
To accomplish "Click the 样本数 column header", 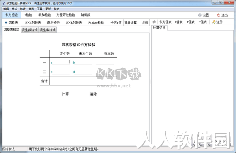I will click(x=109, y=54).
